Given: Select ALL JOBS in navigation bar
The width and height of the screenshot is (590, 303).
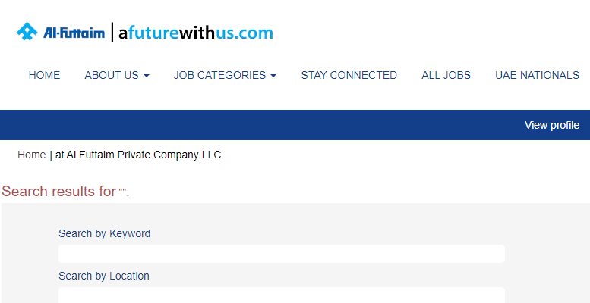Looking at the screenshot, I should 446,75.
